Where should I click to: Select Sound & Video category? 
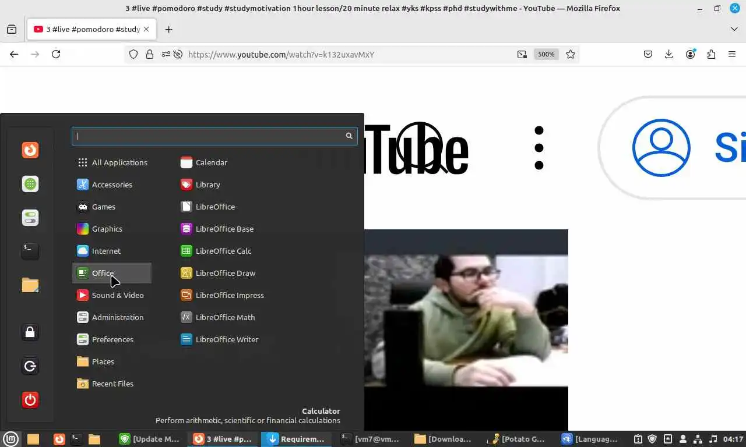[x=111, y=295]
